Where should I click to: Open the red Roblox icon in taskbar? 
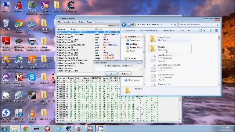pos(47,129)
